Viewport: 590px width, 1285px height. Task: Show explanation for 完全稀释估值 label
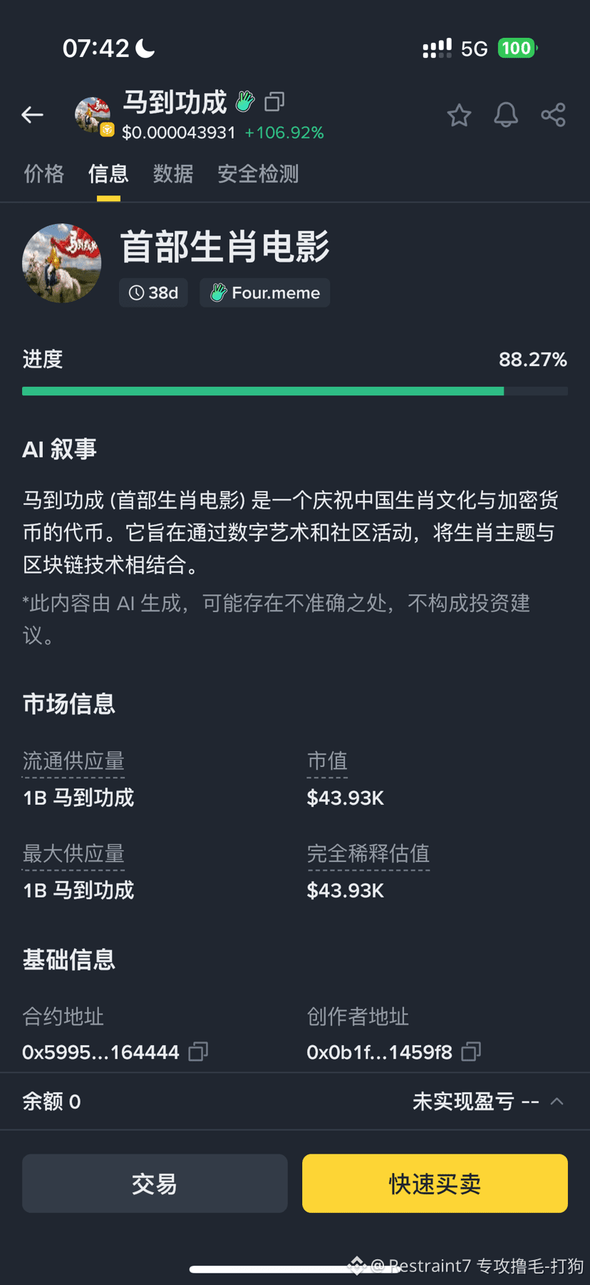point(368,854)
